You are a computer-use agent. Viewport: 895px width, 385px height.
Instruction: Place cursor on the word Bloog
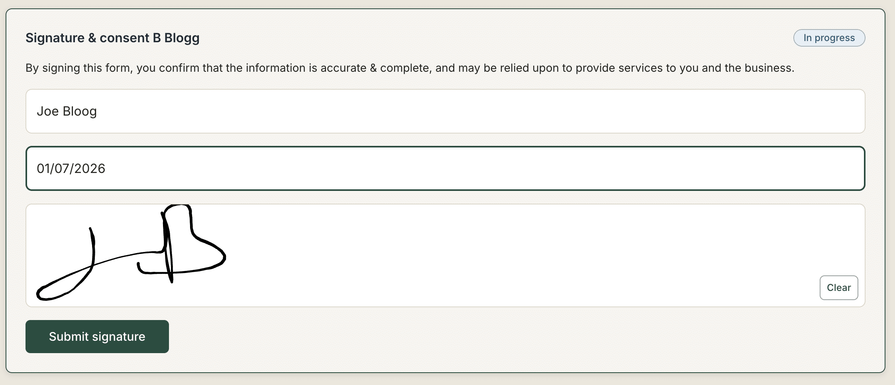click(x=80, y=112)
